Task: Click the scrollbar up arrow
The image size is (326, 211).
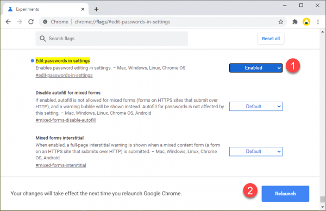Action: pos(322,32)
